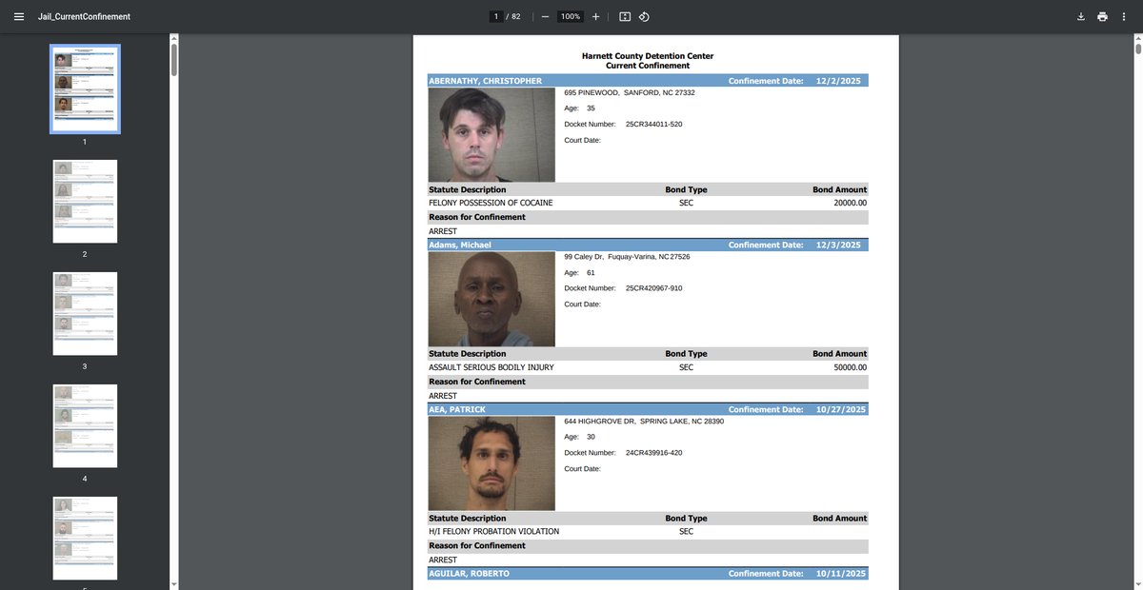Click Michael Adams's mugshot photo

pos(491,299)
